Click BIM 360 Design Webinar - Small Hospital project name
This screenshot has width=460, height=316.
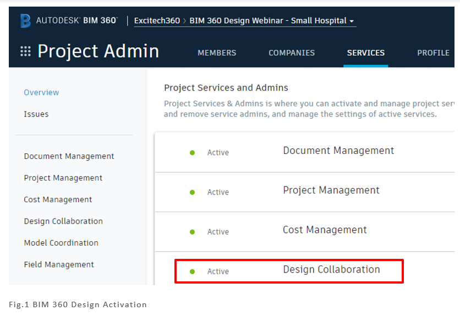(x=268, y=21)
